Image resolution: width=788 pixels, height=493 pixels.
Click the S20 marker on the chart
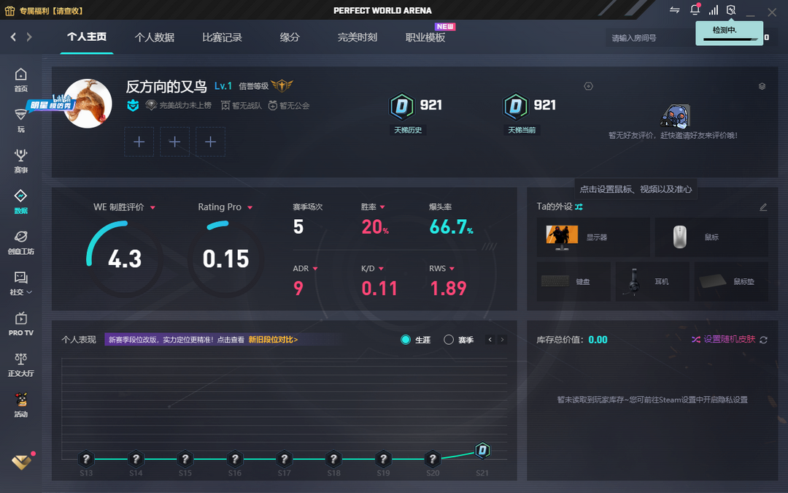click(433, 459)
